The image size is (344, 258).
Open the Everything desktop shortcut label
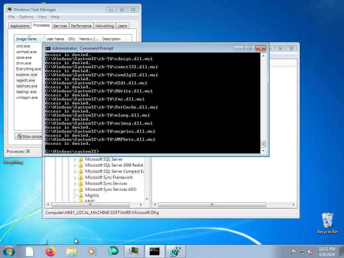pyautogui.click(x=13, y=162)
